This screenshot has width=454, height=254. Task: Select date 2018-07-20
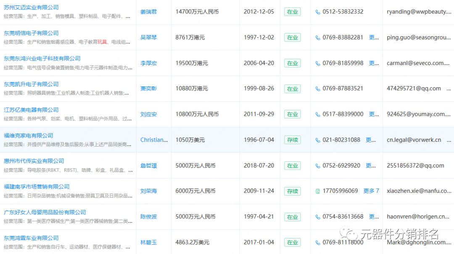click(x=259, y=165)
